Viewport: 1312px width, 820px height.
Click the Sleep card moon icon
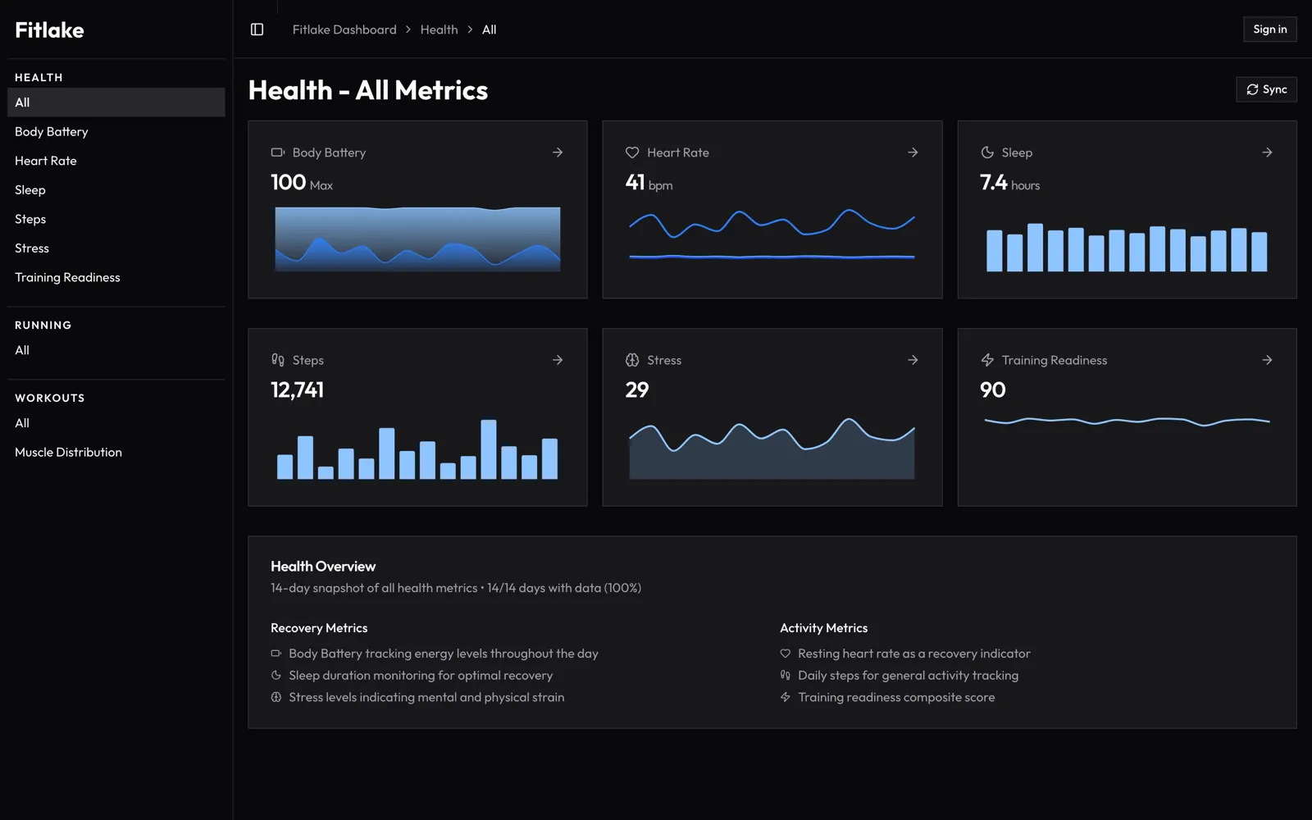click(987, 153)
